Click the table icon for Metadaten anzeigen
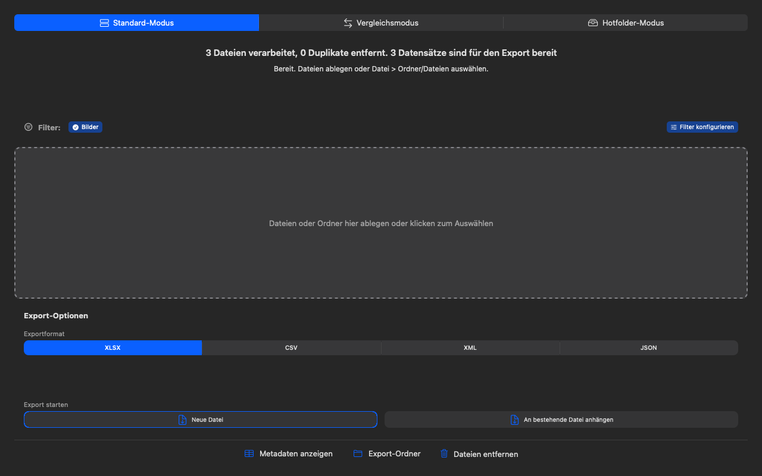 pos(249,453)
